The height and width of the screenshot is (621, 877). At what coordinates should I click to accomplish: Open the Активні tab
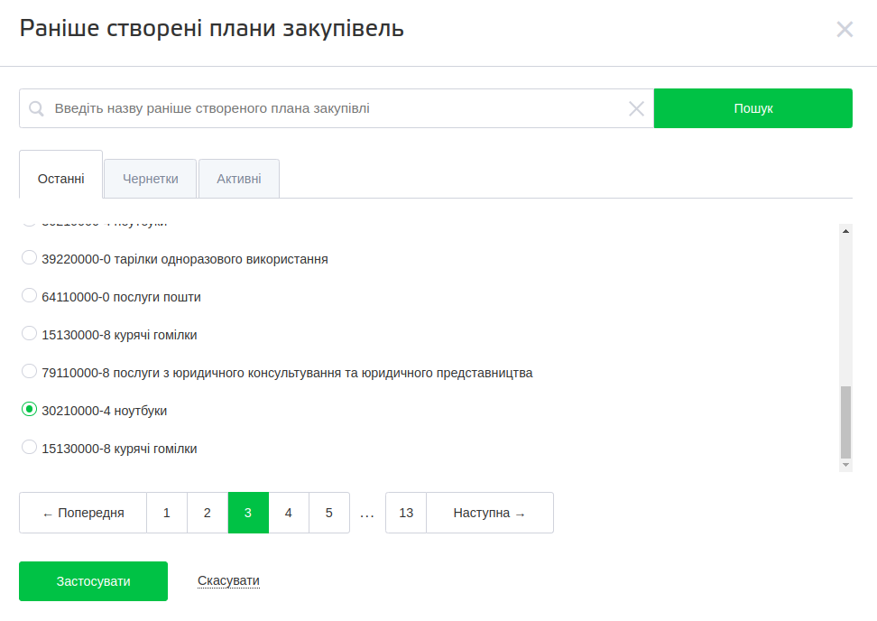pyautogui.click(x=239, y=179)
